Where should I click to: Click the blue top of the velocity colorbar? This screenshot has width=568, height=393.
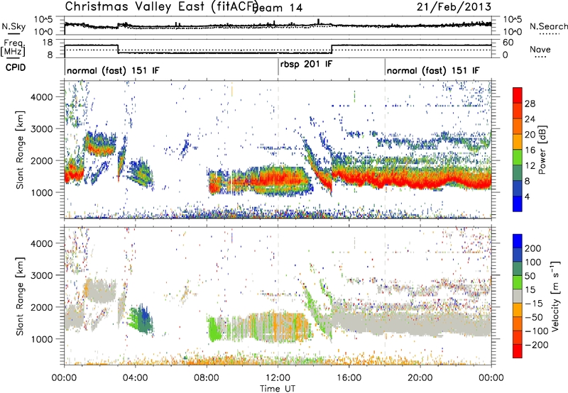[518, 241]
